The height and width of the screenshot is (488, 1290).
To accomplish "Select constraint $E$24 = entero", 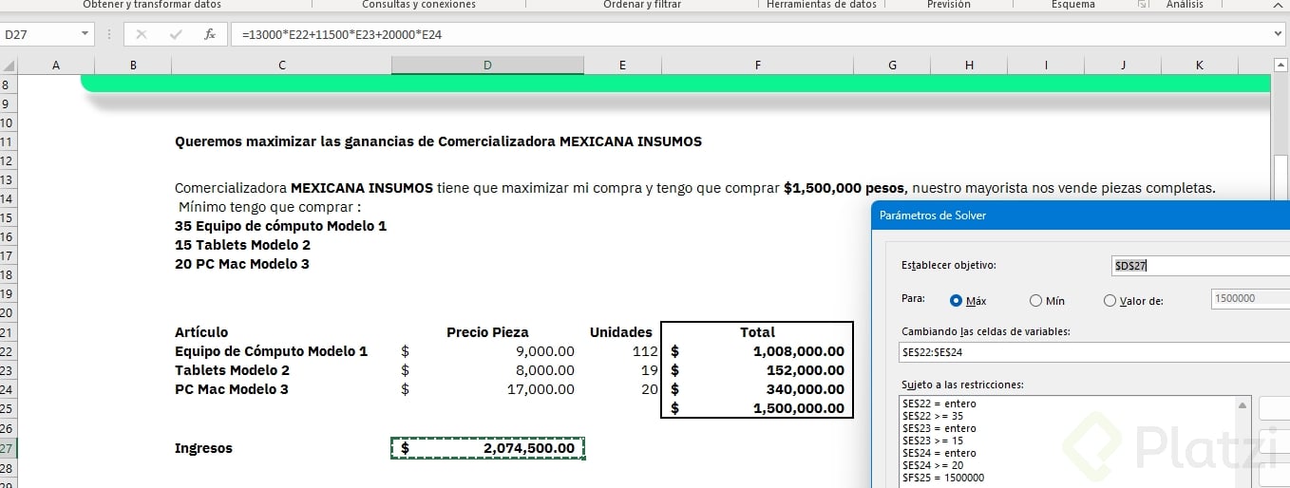I will [x=939, y=453].
